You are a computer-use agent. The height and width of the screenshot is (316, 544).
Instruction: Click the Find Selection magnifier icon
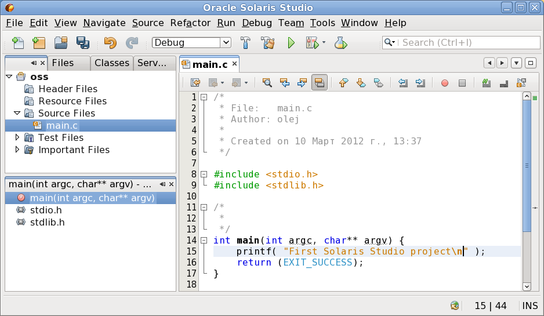point(267,82)
